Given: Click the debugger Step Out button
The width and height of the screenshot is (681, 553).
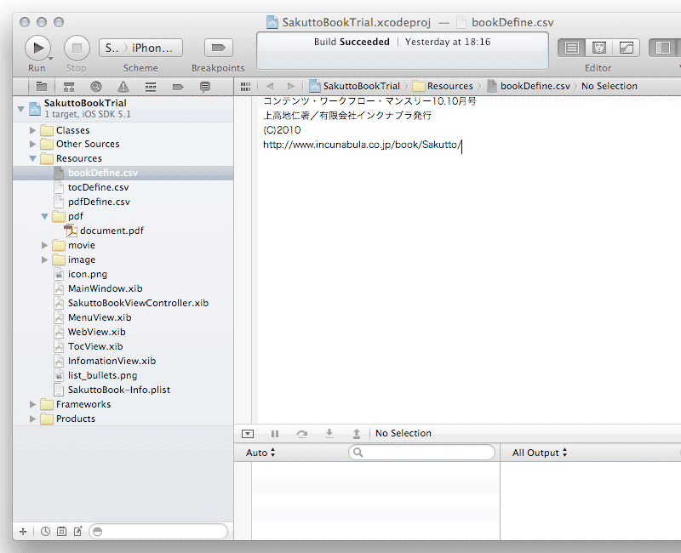Looking at the screenshot, I should coord(357,434).
